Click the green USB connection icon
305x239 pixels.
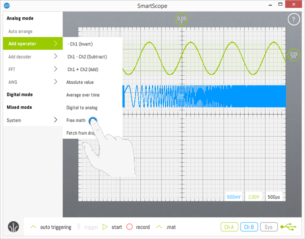pos(288,227)
